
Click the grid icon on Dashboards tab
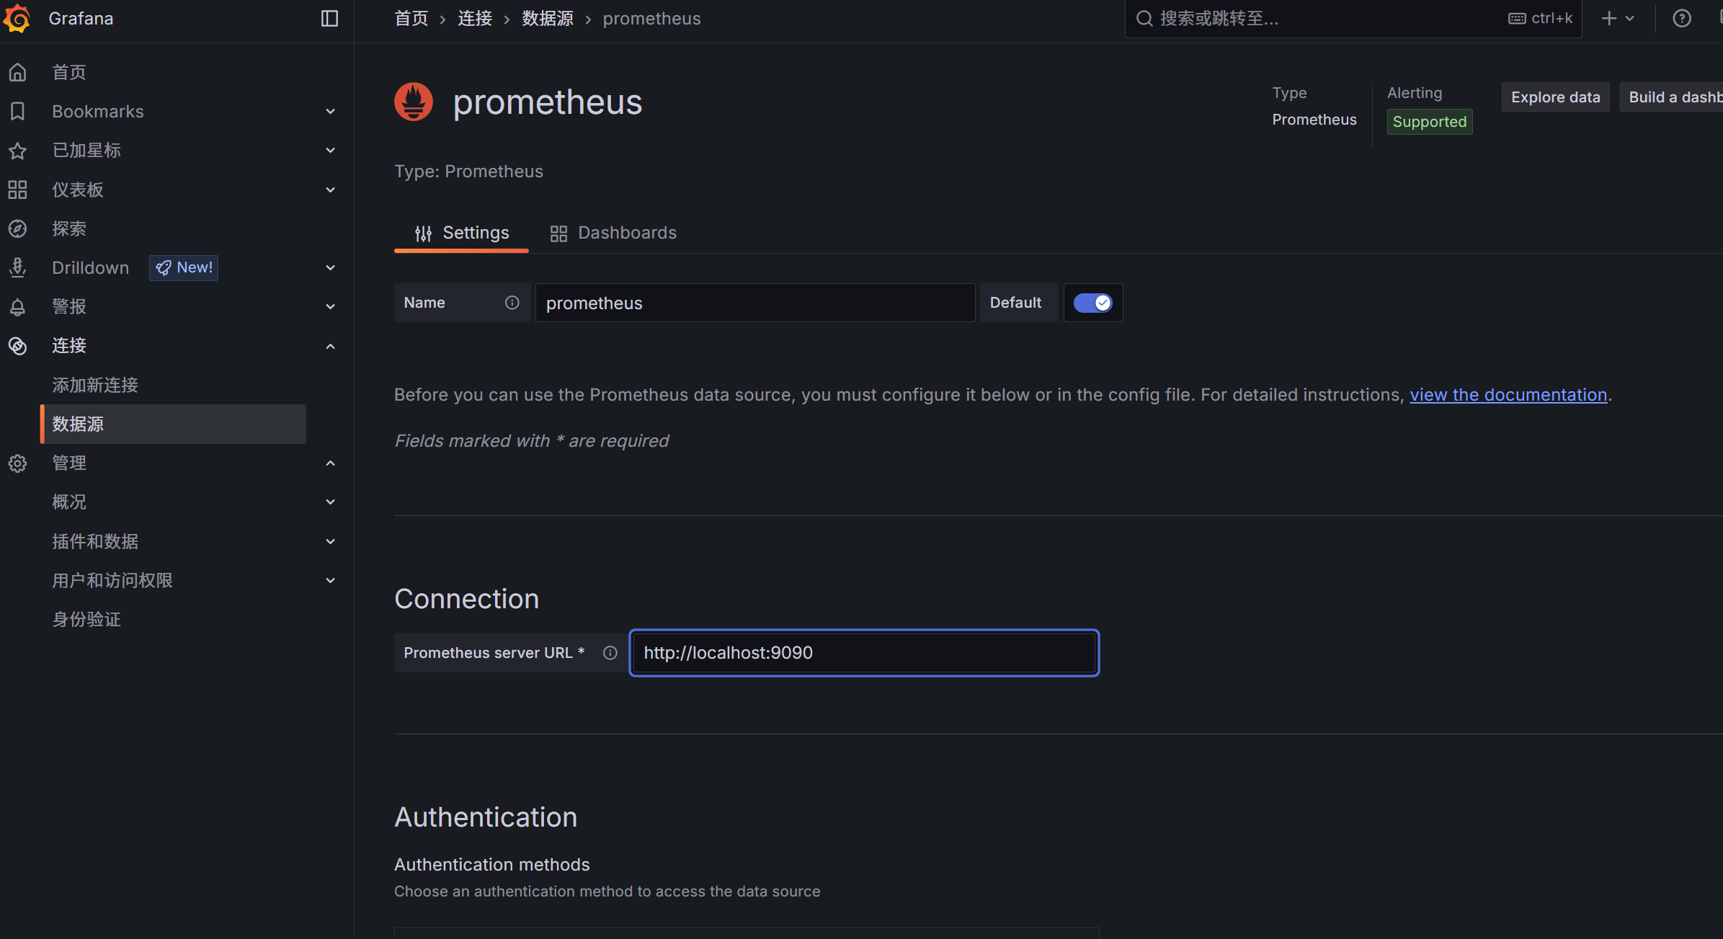coord(558,233)
